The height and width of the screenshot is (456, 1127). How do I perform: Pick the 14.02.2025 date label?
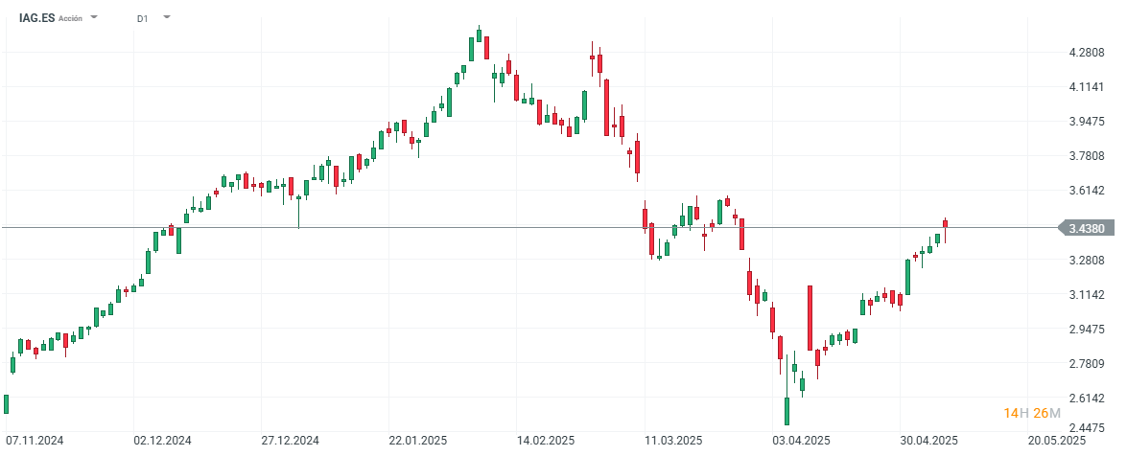[545, 441]
